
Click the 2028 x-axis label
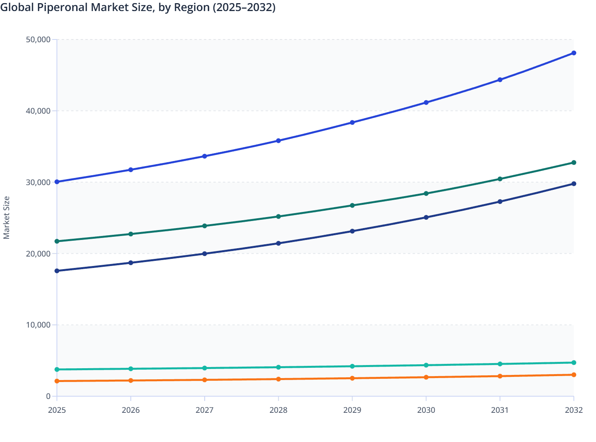coord(278,410)
